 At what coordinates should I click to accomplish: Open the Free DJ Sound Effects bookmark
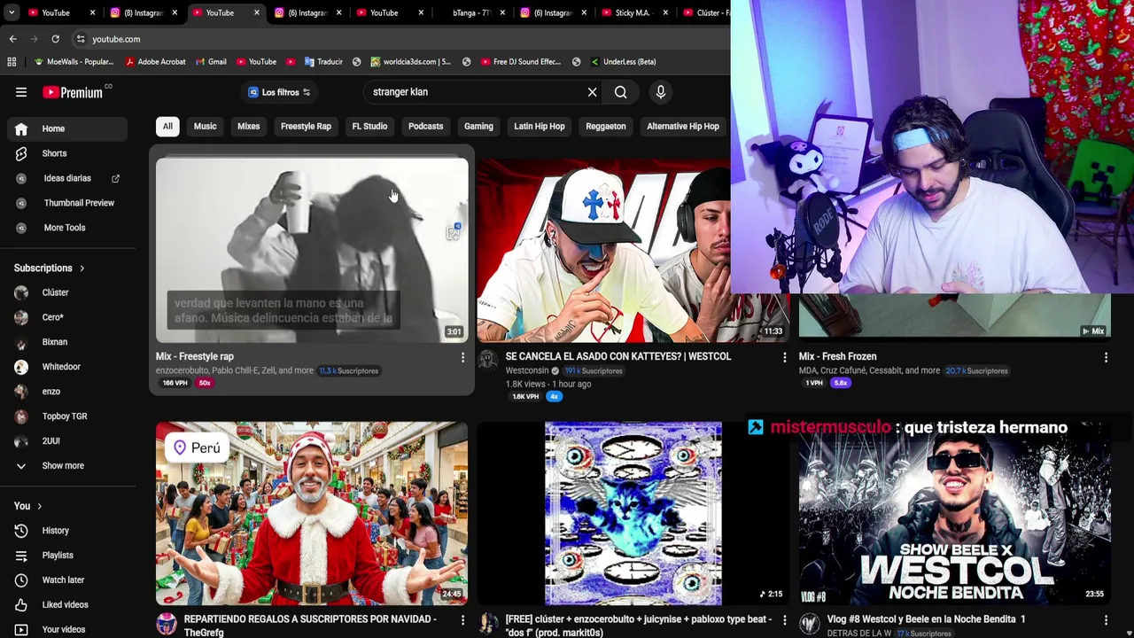521,62
